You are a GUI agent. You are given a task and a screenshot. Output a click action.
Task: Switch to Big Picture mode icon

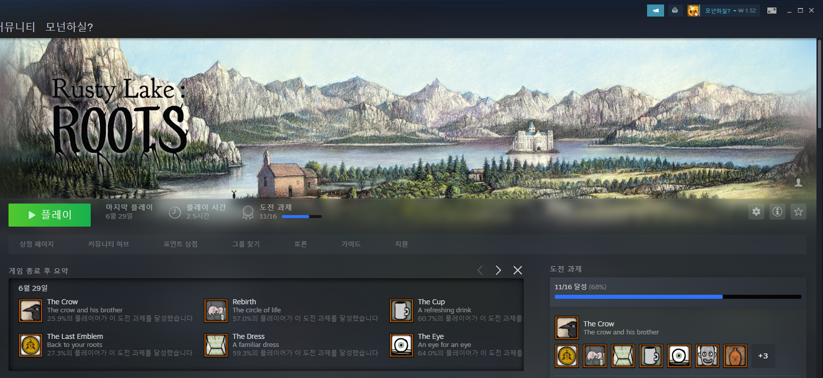pos(772,11)
